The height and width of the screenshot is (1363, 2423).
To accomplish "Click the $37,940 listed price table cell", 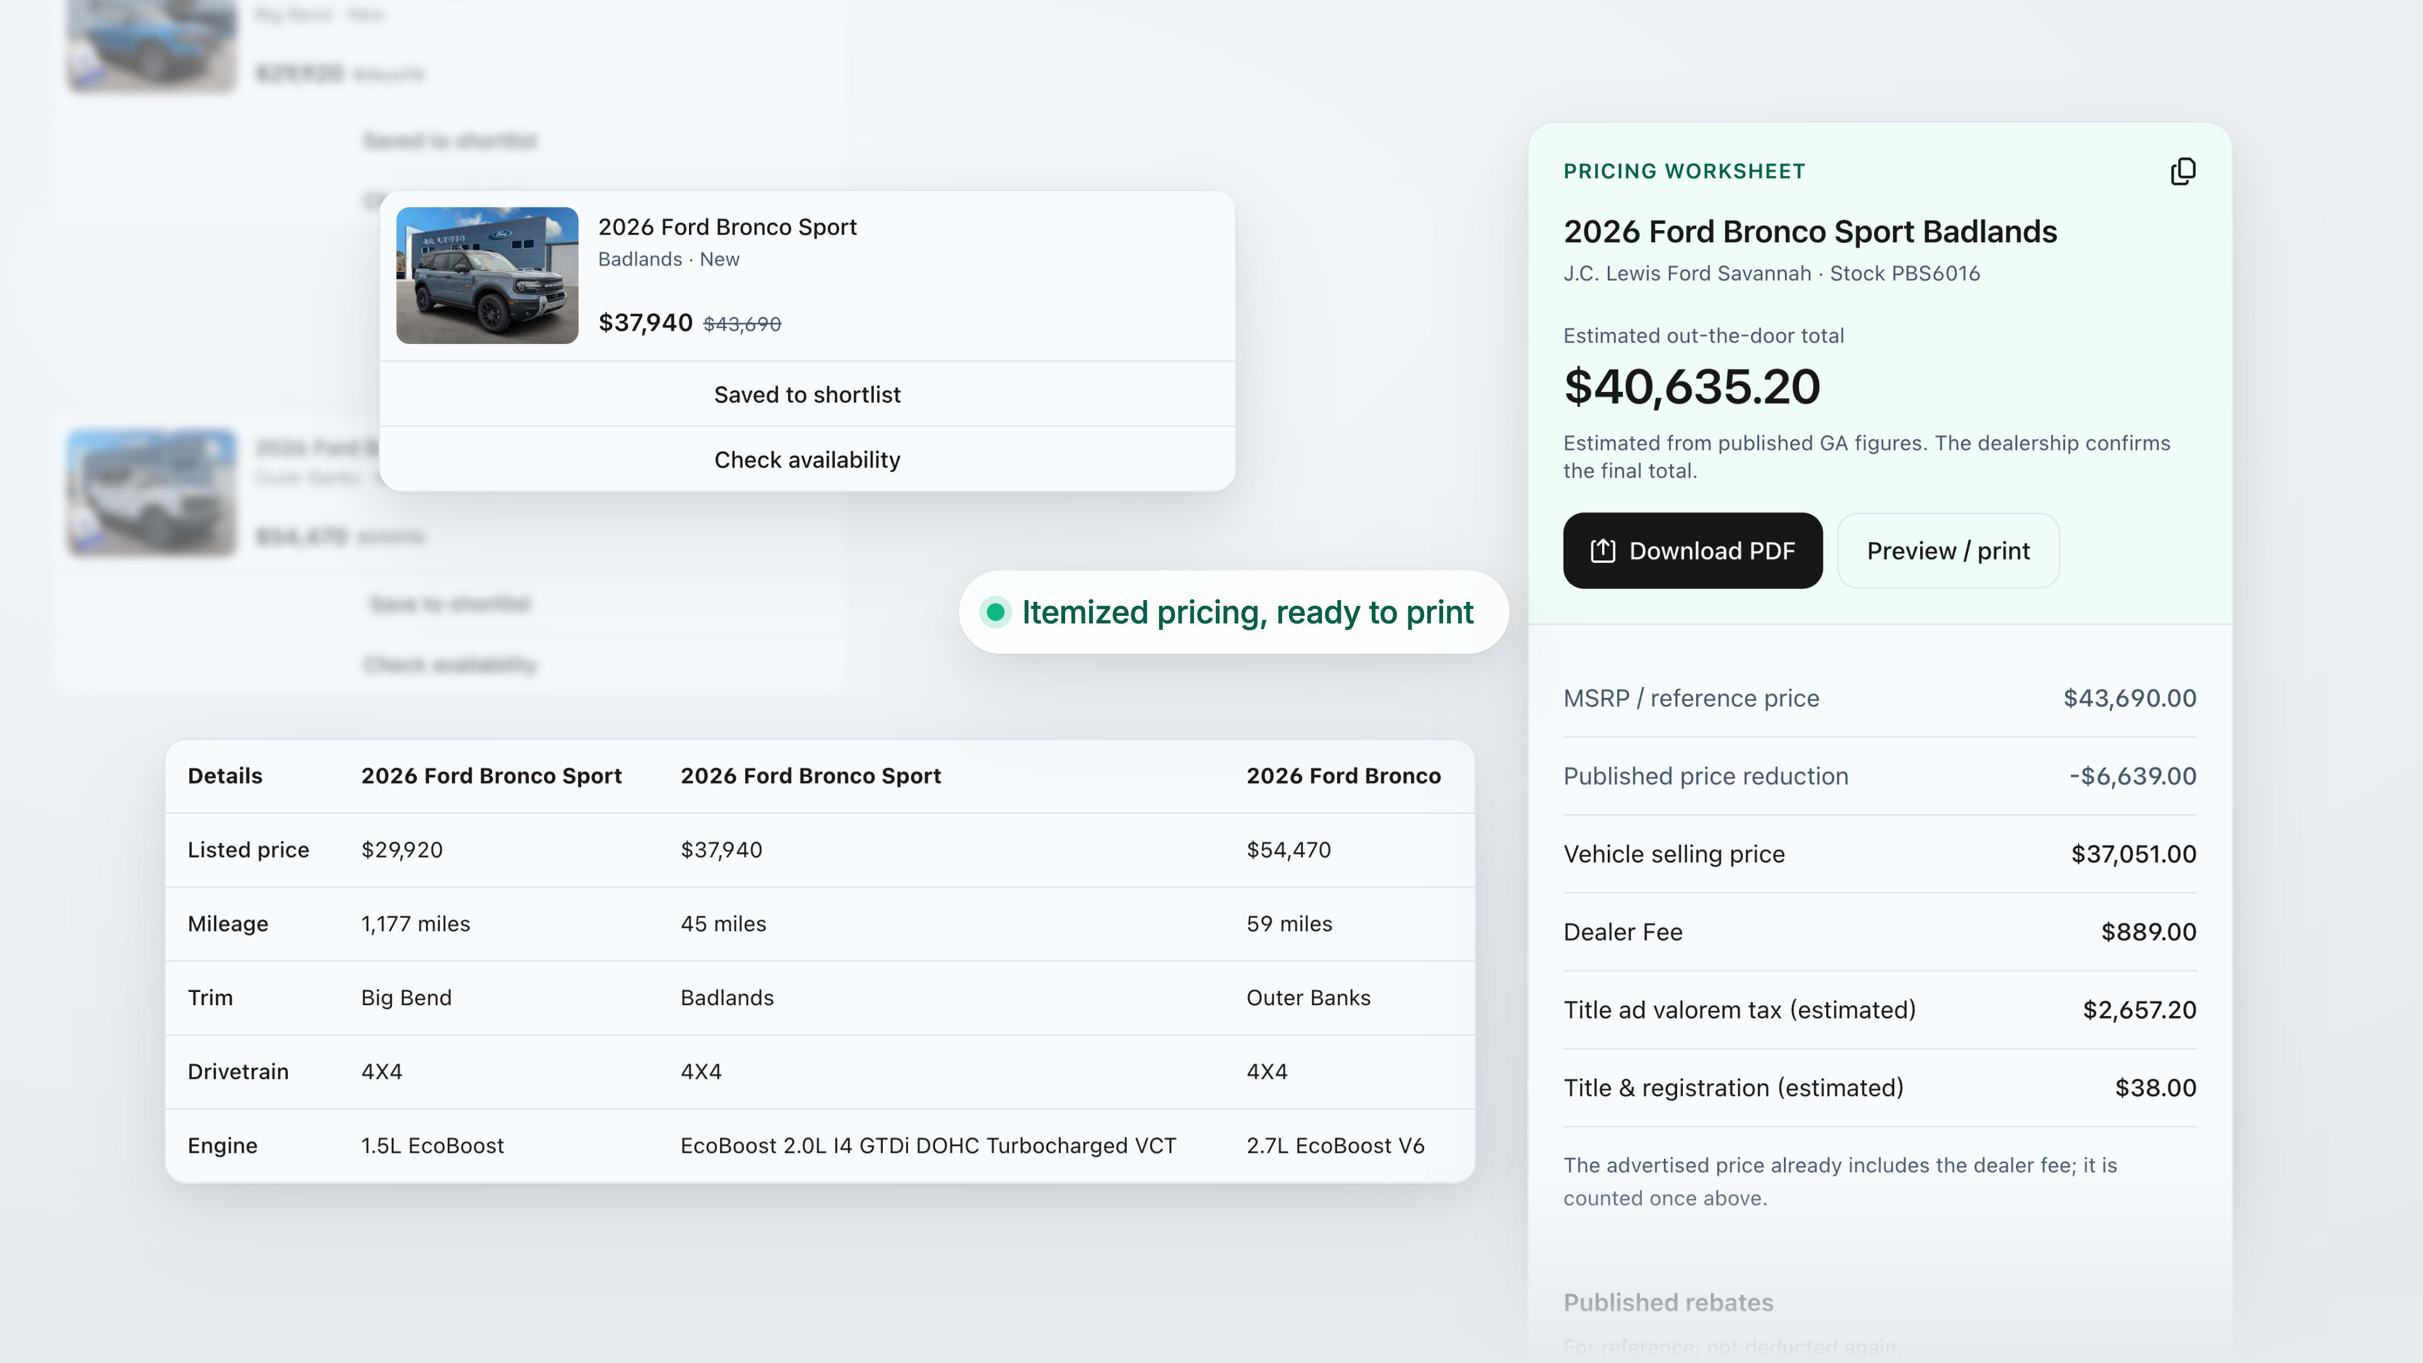I will click(721, 851).
